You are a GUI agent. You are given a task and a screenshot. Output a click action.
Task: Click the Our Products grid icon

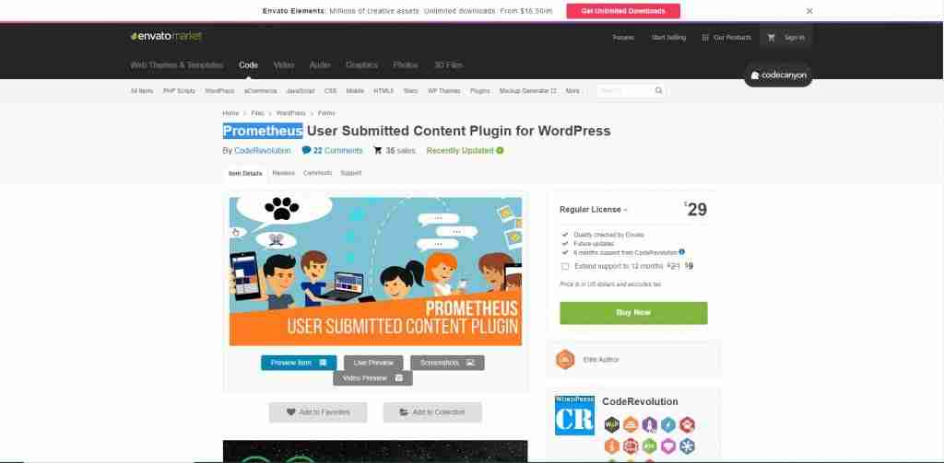pos(705,38)
